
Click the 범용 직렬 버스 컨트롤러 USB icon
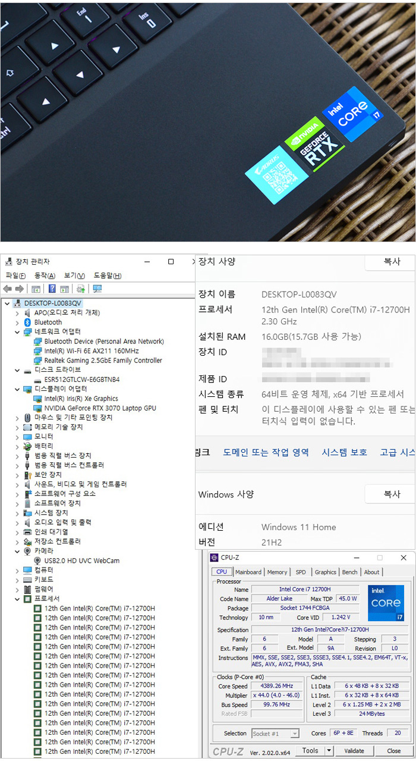click(27, 465)
